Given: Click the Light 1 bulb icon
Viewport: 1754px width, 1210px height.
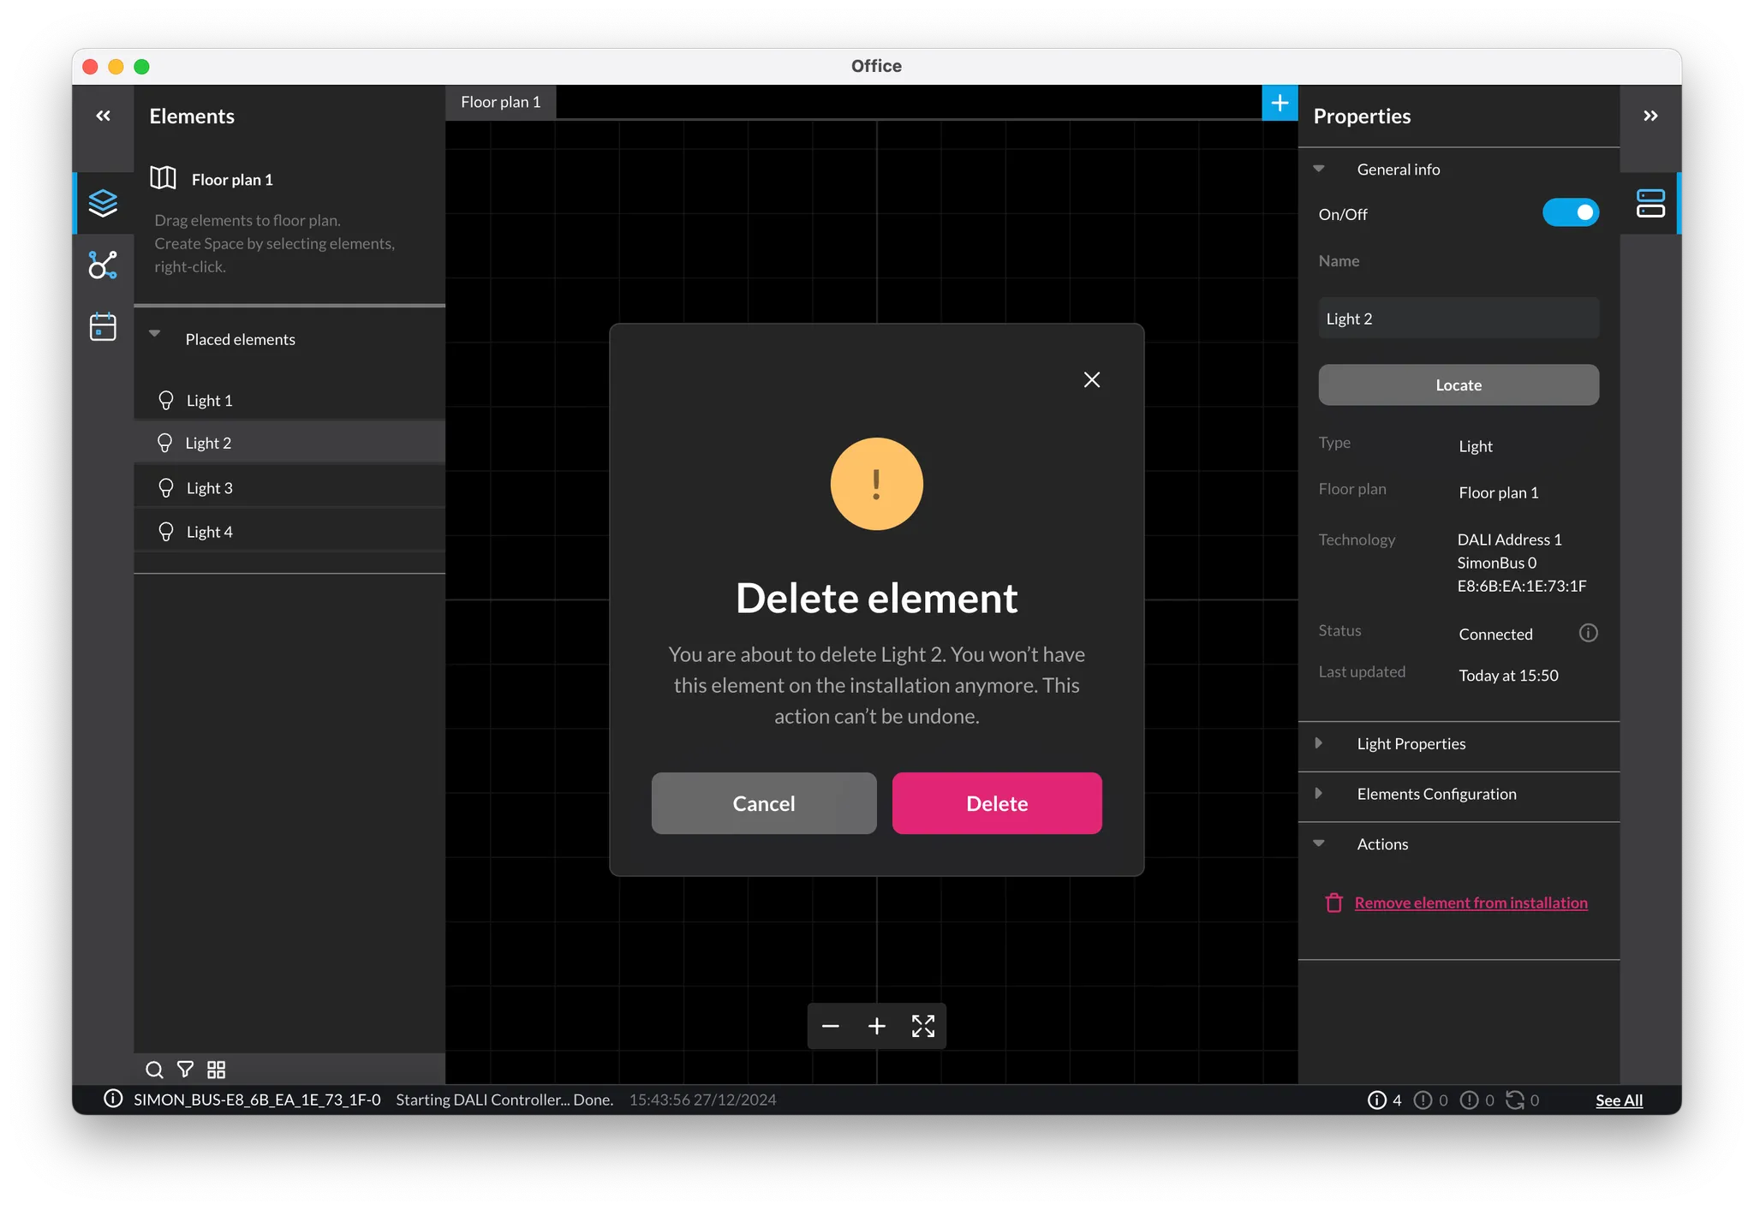Looking at the screenshot, I should click(166, 400).
